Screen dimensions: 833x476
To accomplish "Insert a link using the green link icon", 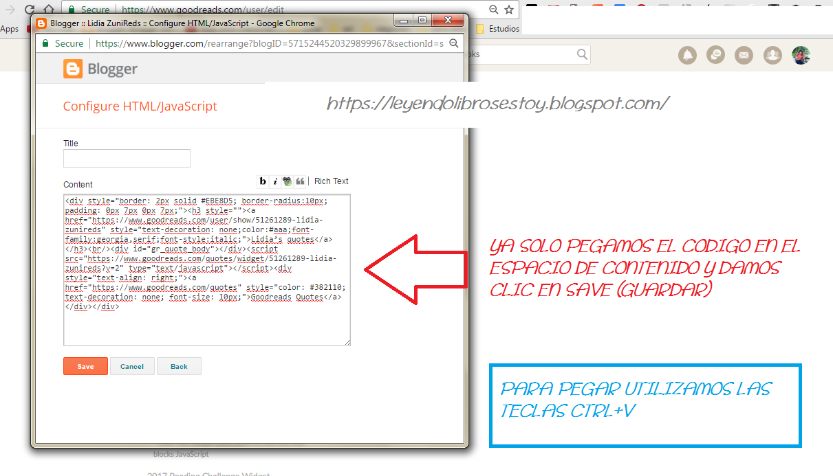I will [287, 181].
